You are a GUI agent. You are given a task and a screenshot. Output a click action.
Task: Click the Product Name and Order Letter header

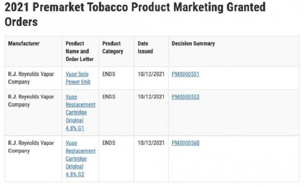pyautogui.click(x=79, y=51)
